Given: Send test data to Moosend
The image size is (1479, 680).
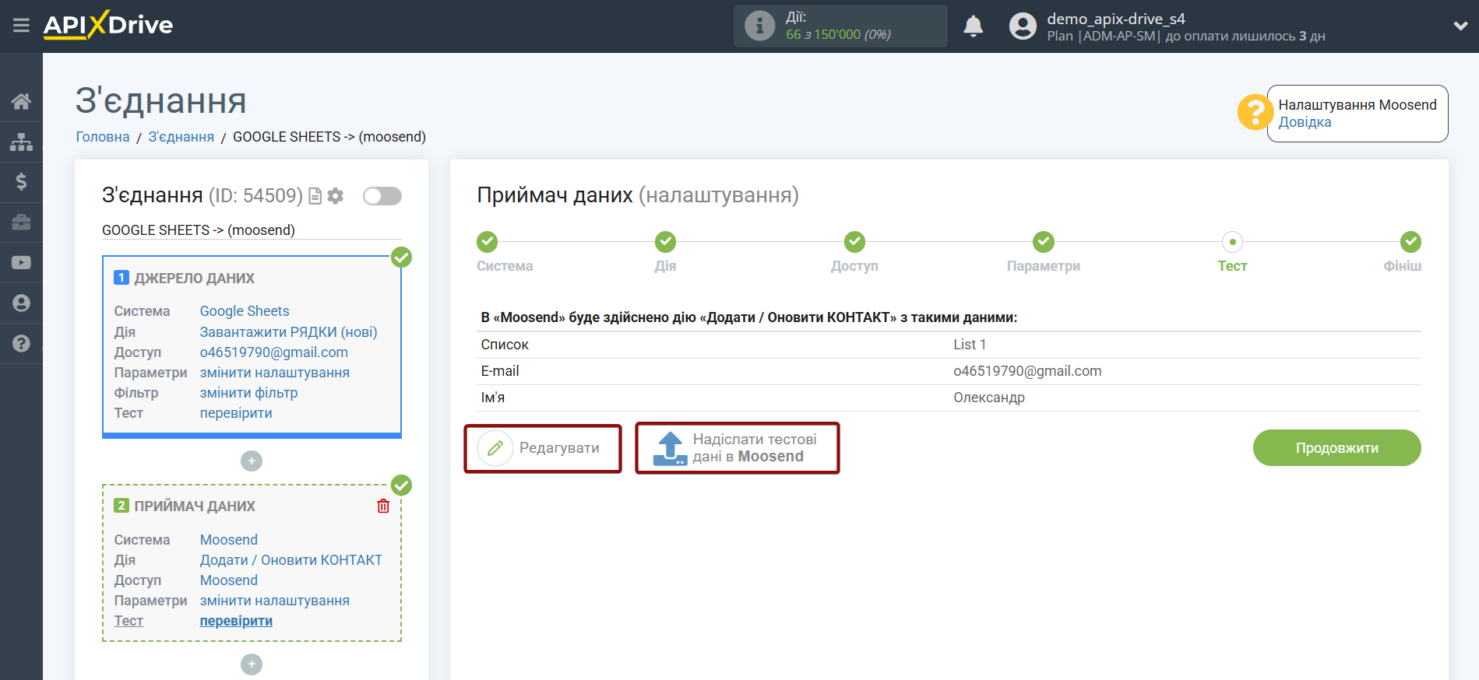Looking at the screenshot, I should click(x=737, y=448).
